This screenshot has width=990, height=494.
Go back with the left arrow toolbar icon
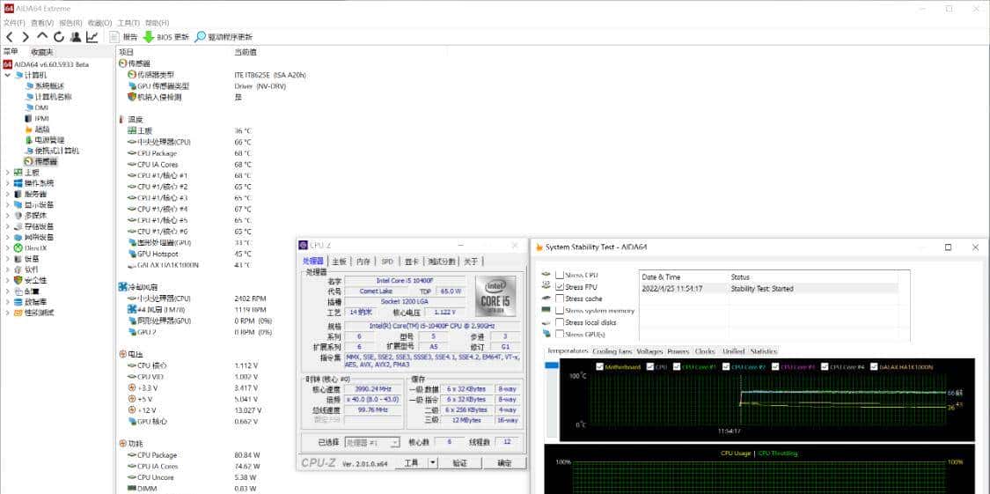[9, 37]
